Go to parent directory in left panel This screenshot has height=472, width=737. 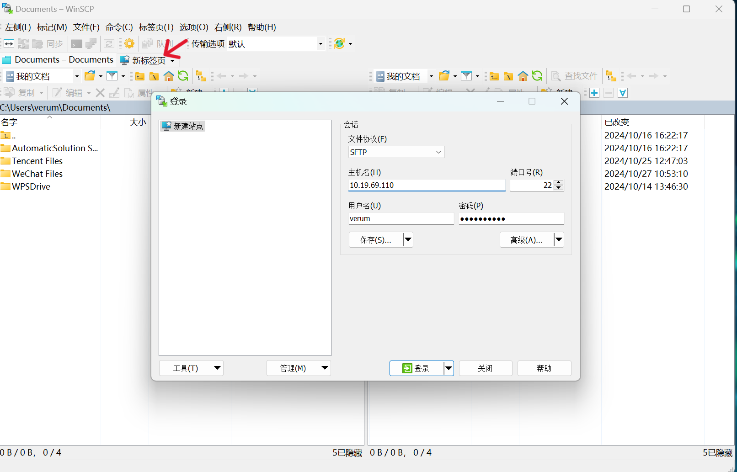(140, 76)
